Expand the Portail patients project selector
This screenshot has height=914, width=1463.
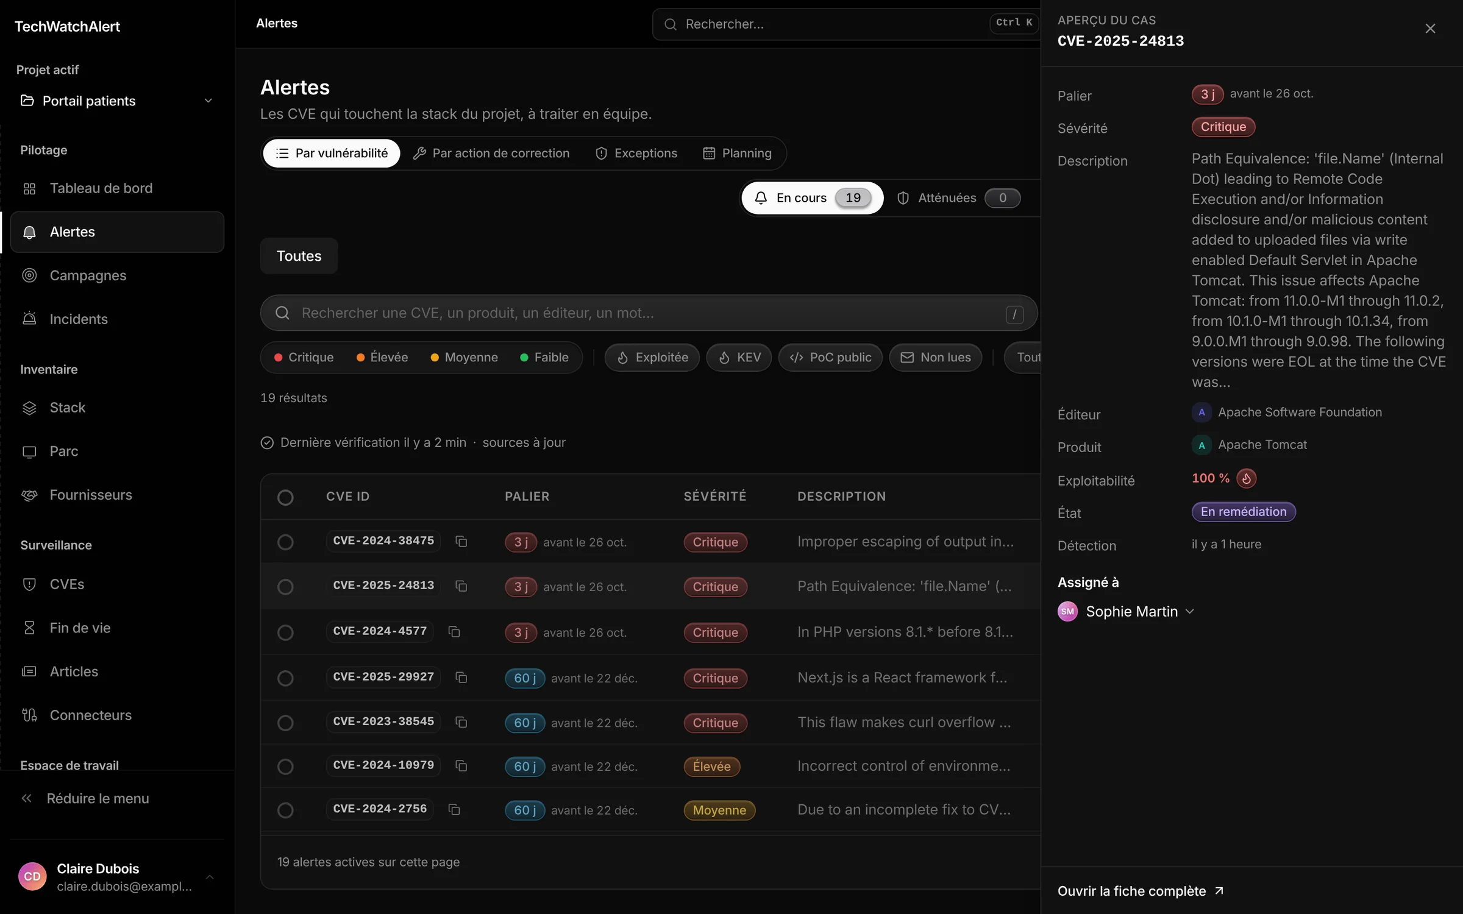pos(117,101)
